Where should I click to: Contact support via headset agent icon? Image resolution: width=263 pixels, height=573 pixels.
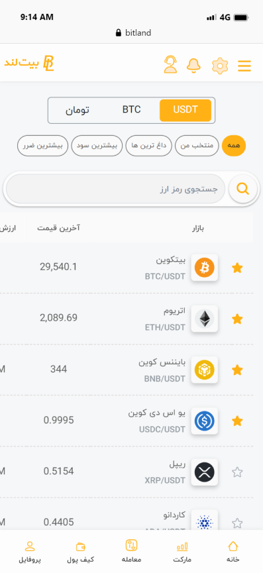(x=170, y=65)
